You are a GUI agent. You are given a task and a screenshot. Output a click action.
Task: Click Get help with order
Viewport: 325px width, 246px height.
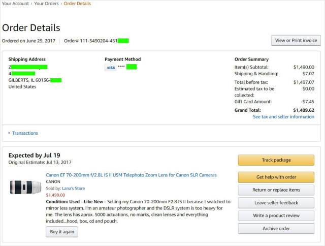[x=276, y=177]
